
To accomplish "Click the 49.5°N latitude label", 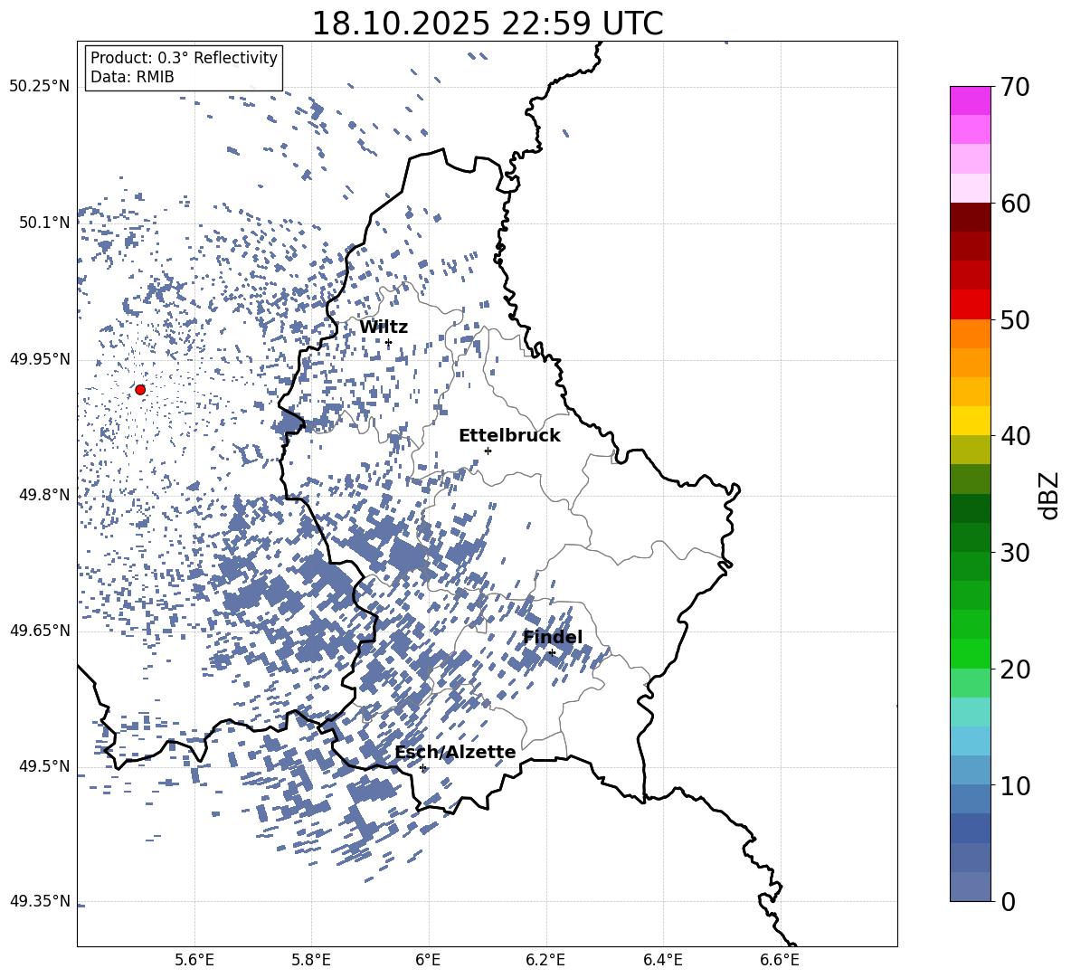I will 44,766.
